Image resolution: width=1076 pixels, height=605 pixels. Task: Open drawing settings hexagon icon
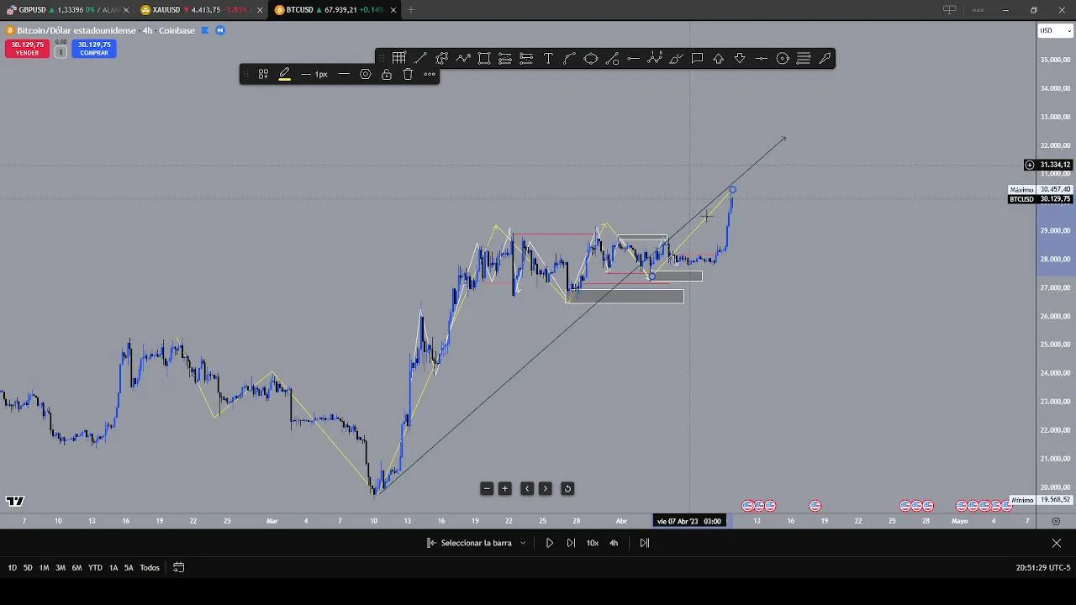365,74
